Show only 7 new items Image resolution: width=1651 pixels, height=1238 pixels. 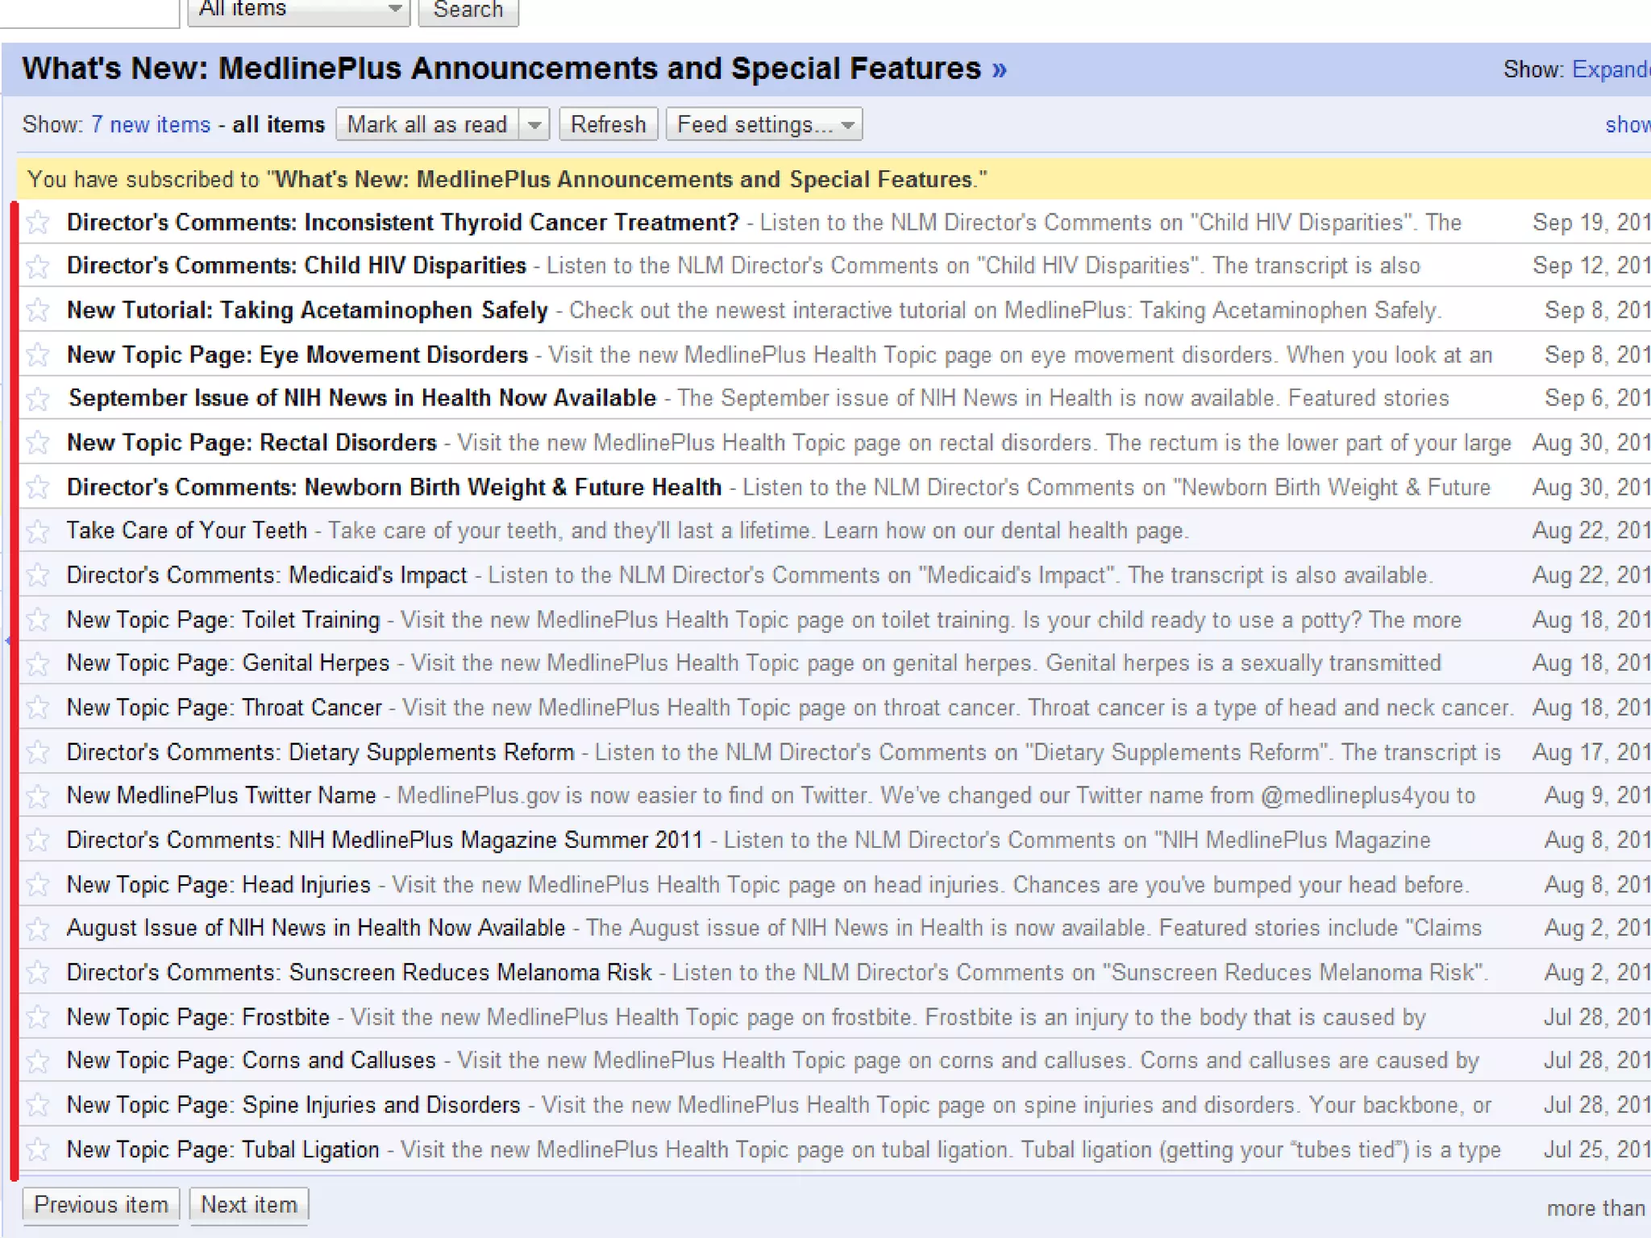(x=151, y=125)
